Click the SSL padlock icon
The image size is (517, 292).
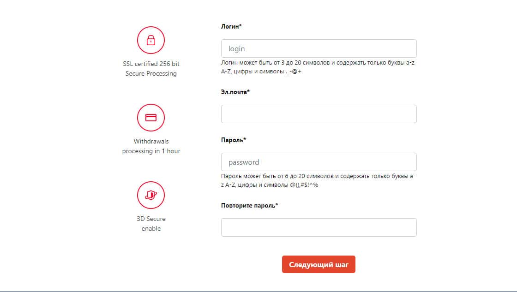151,41
